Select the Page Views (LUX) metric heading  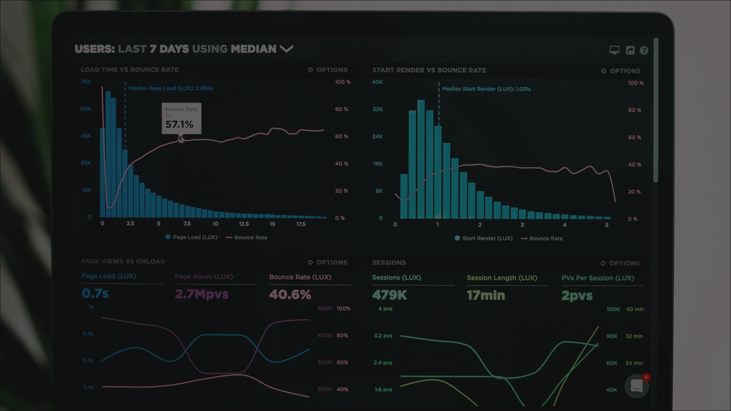[x=204, y=277]
